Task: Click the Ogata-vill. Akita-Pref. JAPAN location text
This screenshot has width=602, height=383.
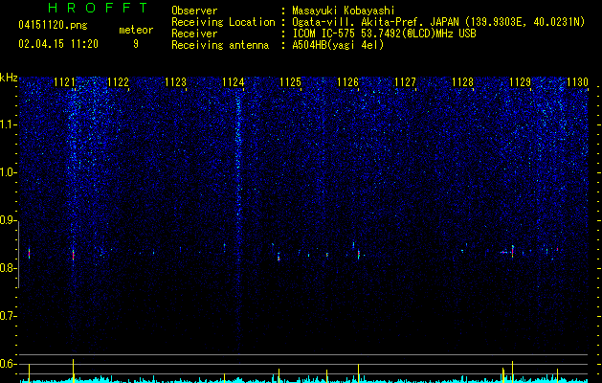Action: tap(438, 22)
